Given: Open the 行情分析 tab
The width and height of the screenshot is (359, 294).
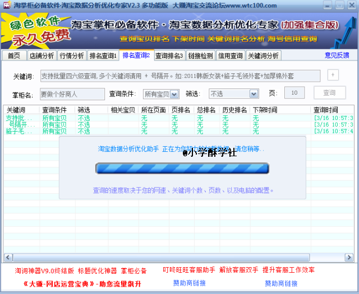Looking at the screenshot, I should pos(72,55).
